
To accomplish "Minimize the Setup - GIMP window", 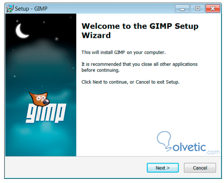I will click(182, 9).
